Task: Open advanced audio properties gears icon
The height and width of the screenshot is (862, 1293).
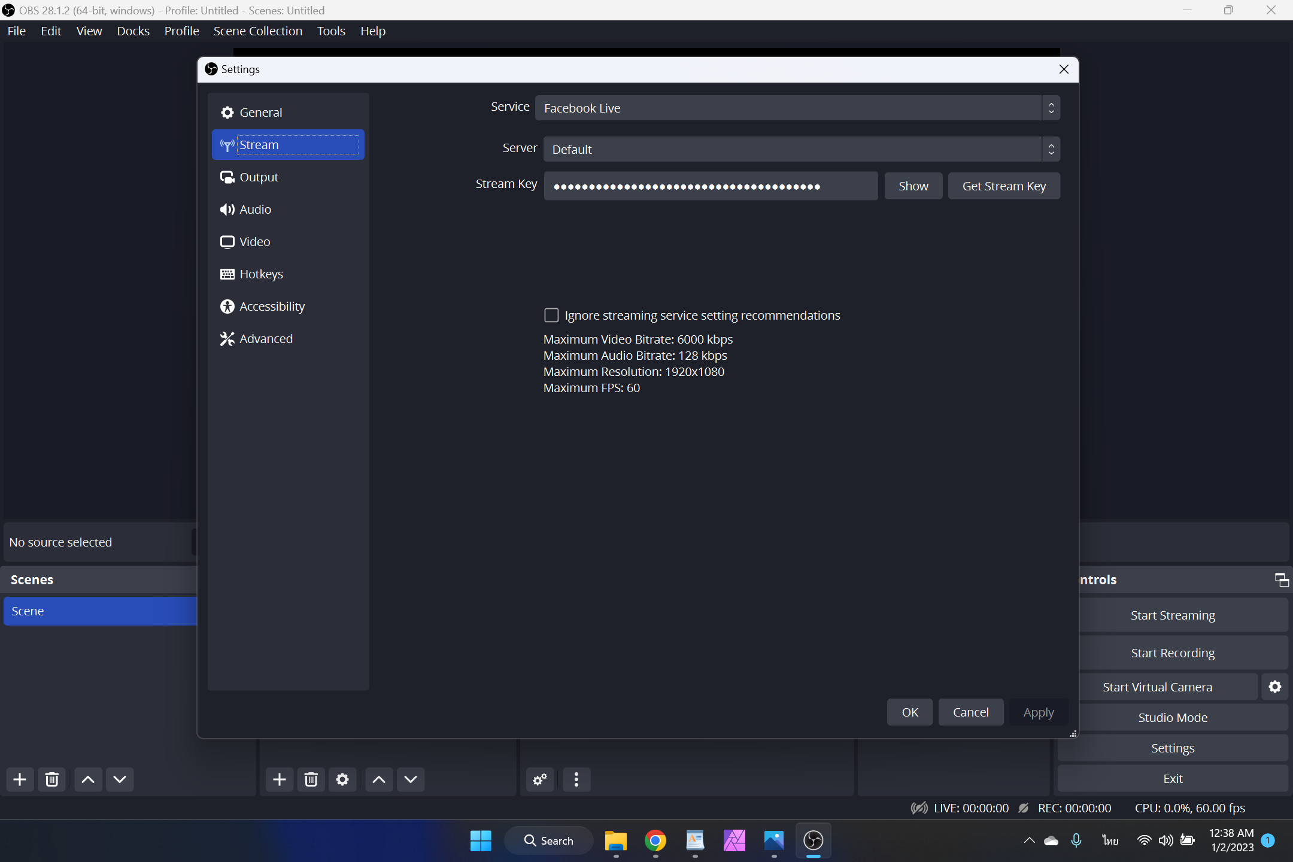Action: point(540,779)
